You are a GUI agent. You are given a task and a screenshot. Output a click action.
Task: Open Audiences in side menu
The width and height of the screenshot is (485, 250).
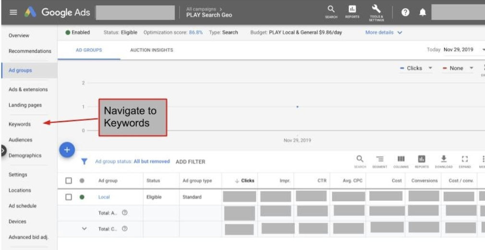point(21,140)
